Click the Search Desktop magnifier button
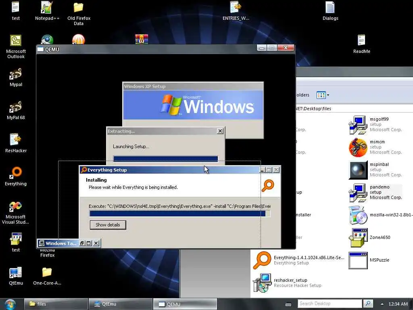413x310 pixels. 368,304
